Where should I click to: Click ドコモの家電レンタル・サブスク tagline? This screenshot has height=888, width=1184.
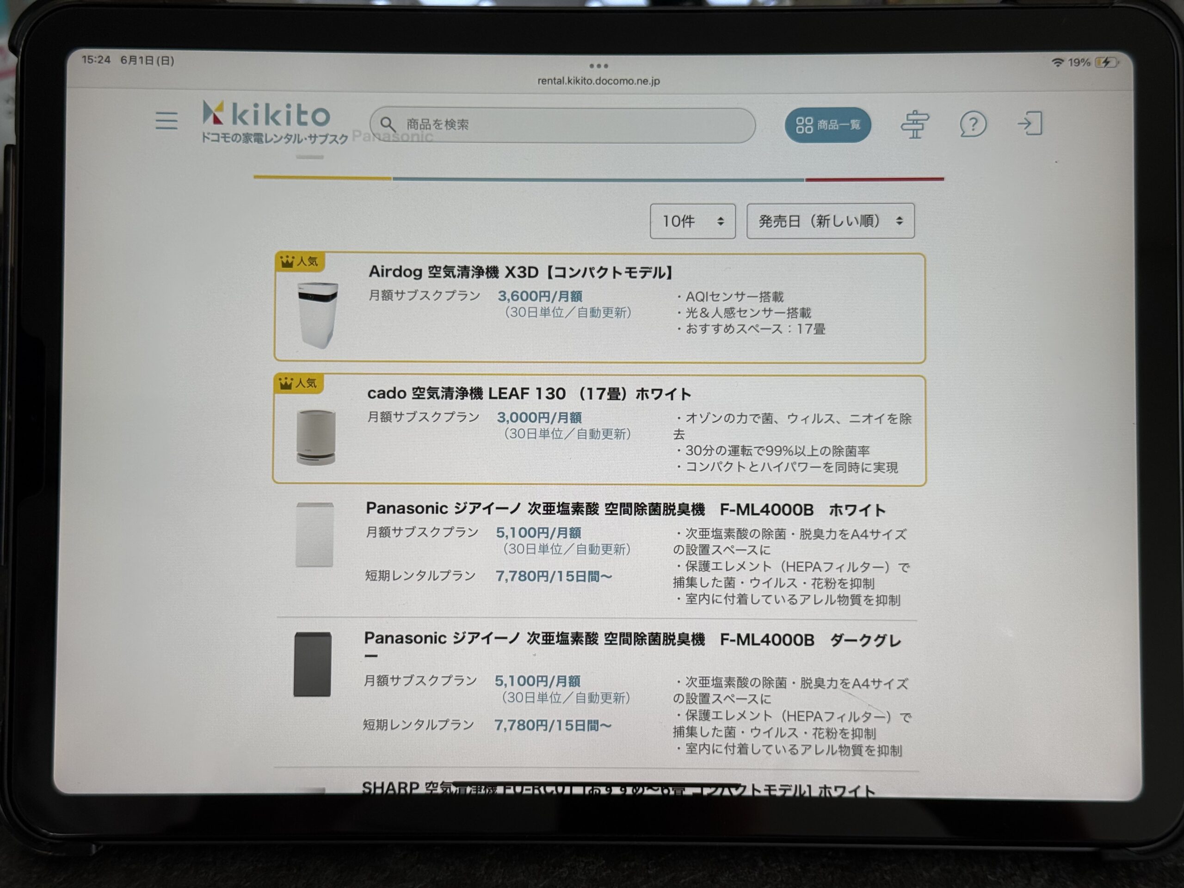click(x=274, y=138)
